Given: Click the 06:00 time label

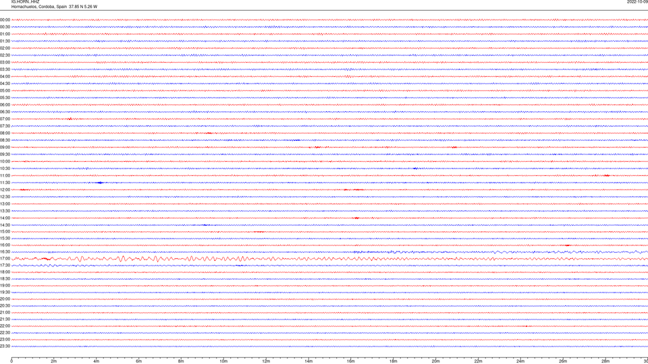Looking at the screenshot, I should coord(5,105).
